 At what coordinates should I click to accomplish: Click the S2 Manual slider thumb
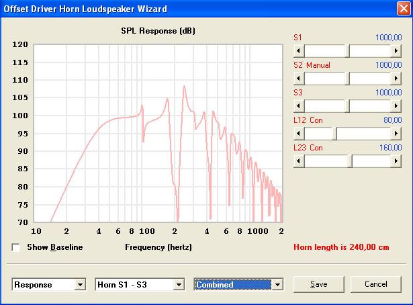[347, 79]
